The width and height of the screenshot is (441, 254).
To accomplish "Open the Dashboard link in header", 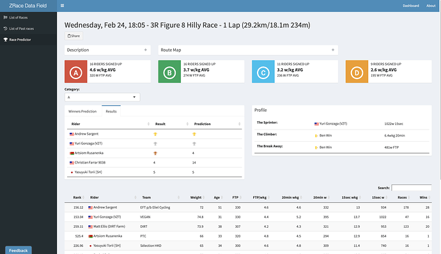I will (x=410, y=6).
